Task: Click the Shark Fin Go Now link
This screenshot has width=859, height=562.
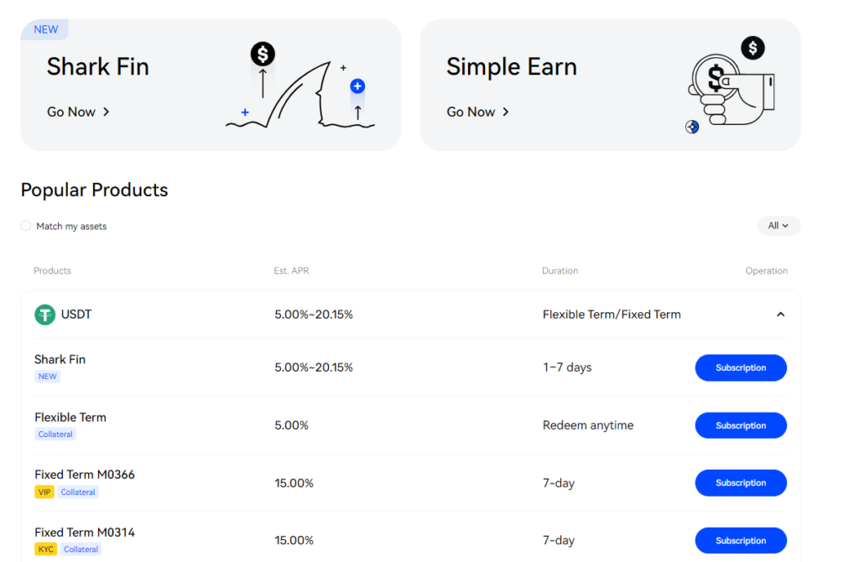Action: (x=78, y=112)
